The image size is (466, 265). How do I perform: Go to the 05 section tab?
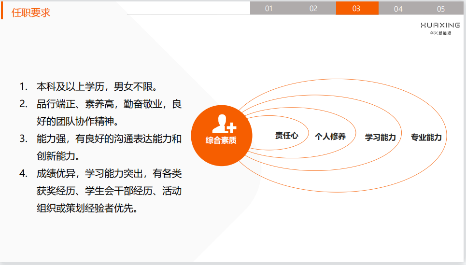point(440,9)
